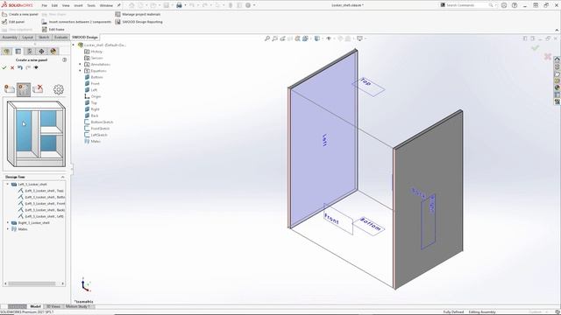The width and height of the screenshot is (561, 315).
Task: Click the Model tab at the bottom
Action: (x=35, y=306)
